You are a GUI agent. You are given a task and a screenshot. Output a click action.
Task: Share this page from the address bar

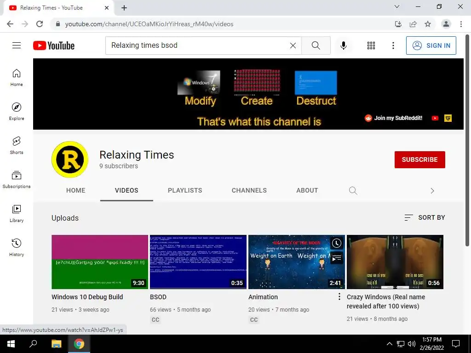coord(413,24)
